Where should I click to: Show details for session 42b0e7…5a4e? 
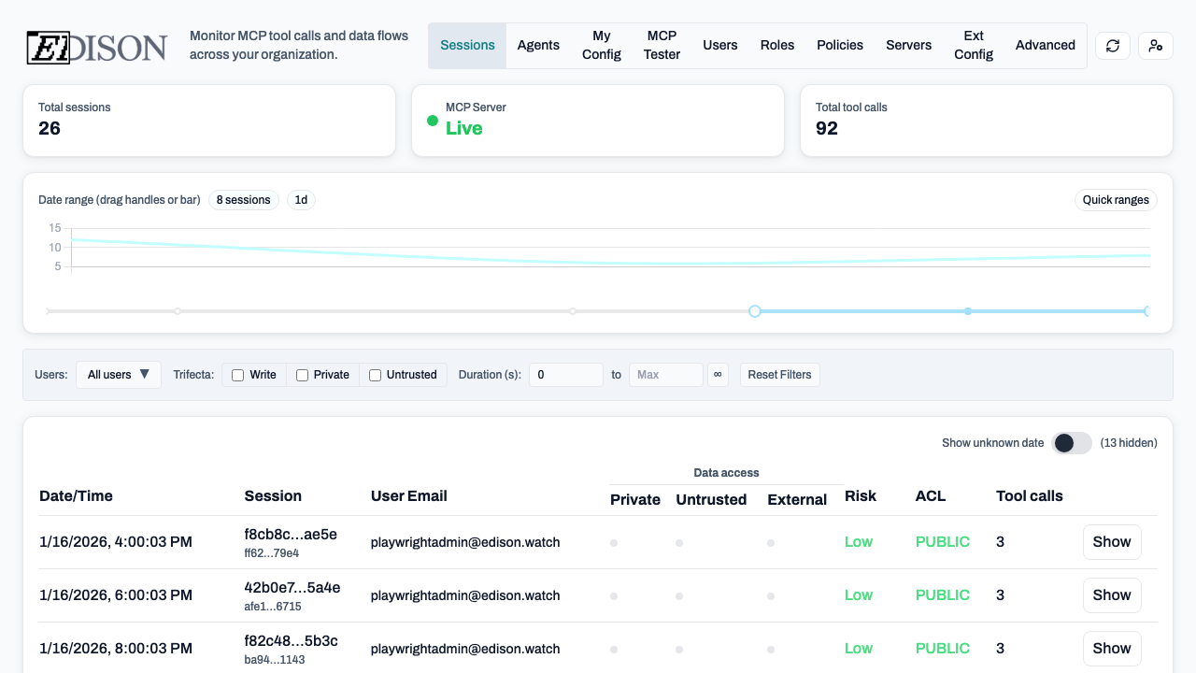tap(1111, 595)
